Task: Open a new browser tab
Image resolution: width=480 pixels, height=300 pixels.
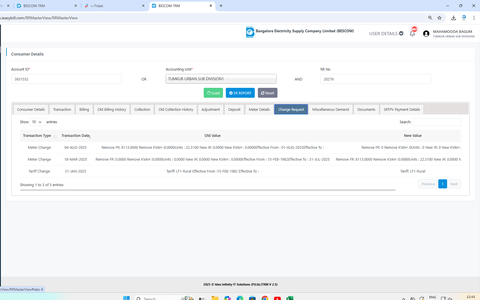Action: point(221,6)
